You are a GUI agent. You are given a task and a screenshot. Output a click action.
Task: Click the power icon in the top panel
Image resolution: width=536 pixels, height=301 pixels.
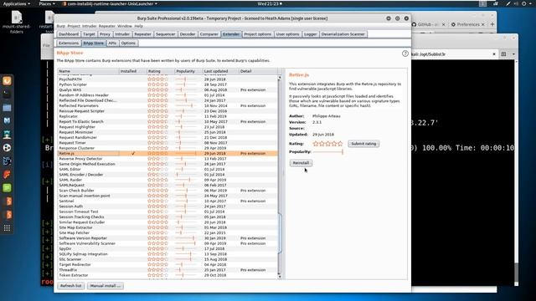523,3
